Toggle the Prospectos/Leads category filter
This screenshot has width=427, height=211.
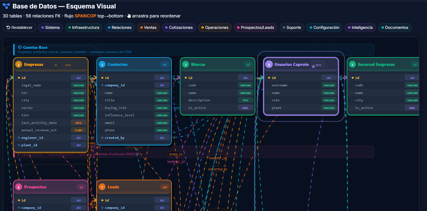[x=256, y=27]
